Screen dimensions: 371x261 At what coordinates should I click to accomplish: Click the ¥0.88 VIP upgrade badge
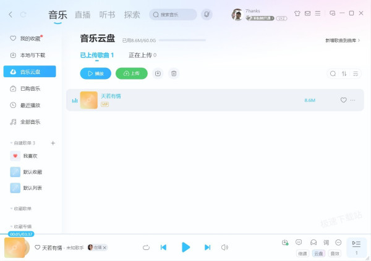click(x=260, y=18)
